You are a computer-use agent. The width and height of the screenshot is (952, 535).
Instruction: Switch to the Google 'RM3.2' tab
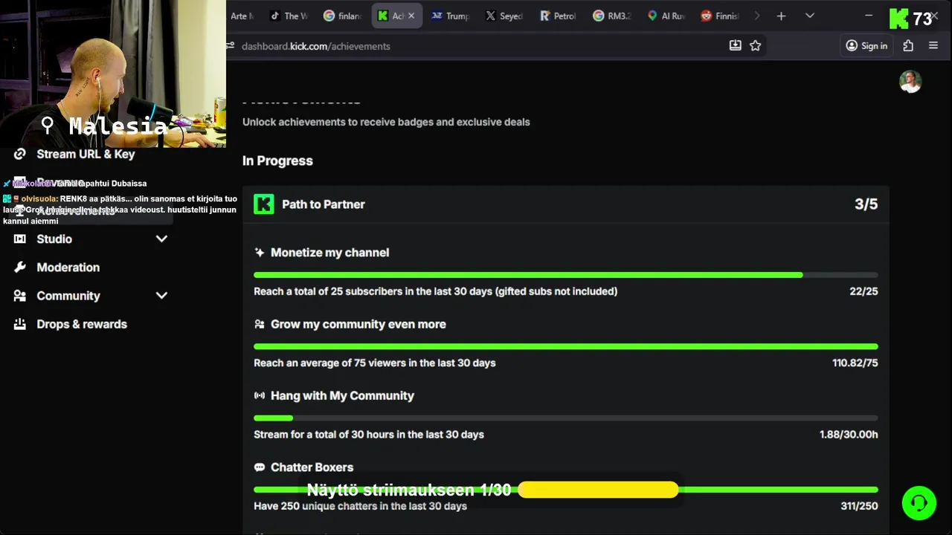pyautogui.click(x=613, y=16)
